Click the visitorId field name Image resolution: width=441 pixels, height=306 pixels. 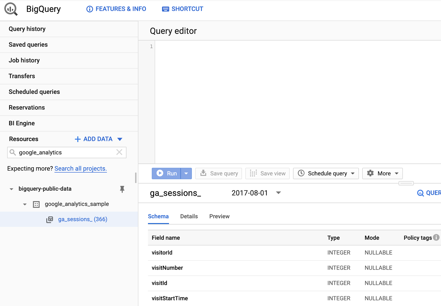(162, 253)
